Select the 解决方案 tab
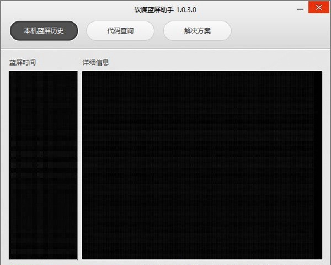The width and height of the screenshot is (331, 265). [x=197, y=31]
